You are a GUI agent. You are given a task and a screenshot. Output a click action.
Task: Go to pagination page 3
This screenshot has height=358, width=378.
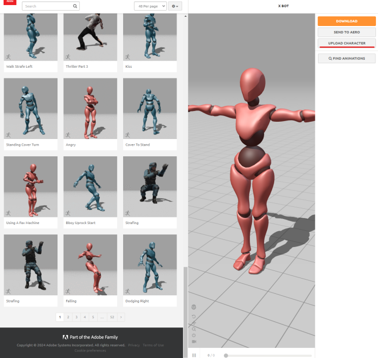tap(76, 317)
